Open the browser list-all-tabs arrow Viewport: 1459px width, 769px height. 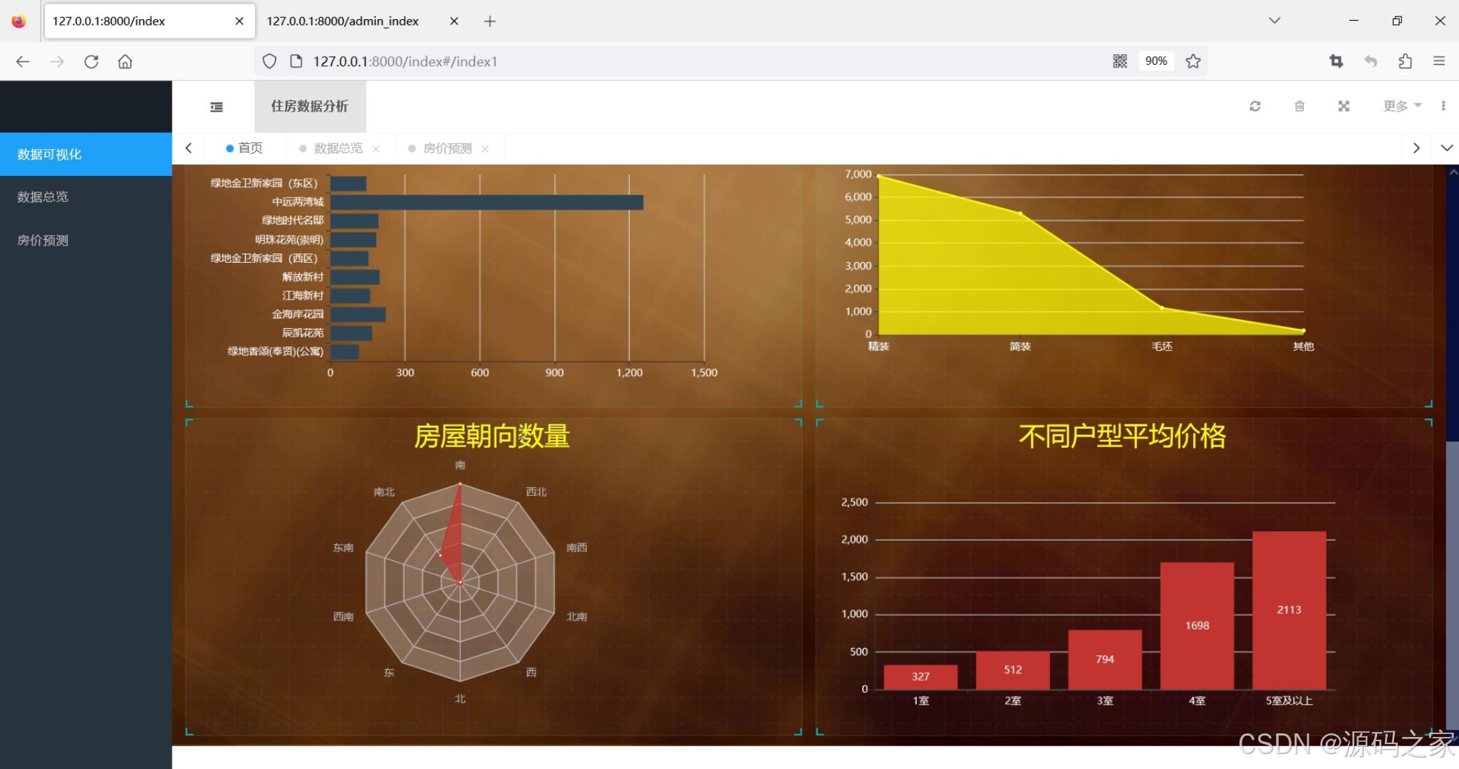tap(1274, 21)
